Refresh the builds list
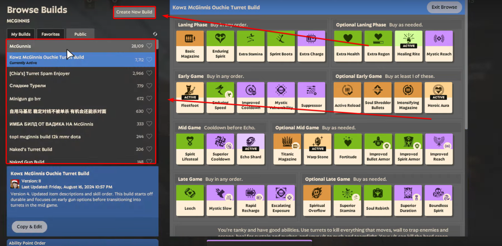502x246 pixels. [x=155, y=34]
